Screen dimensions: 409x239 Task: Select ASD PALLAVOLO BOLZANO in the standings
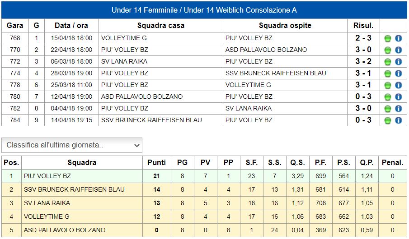tap(65, 230)
